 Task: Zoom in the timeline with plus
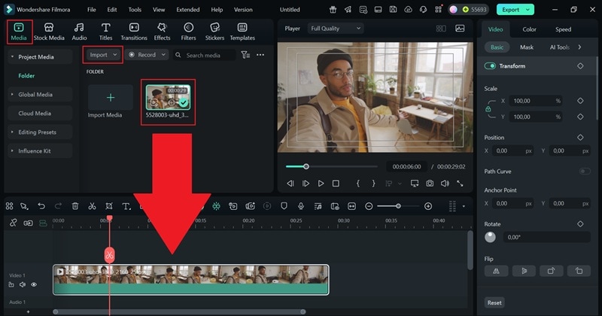428,206
